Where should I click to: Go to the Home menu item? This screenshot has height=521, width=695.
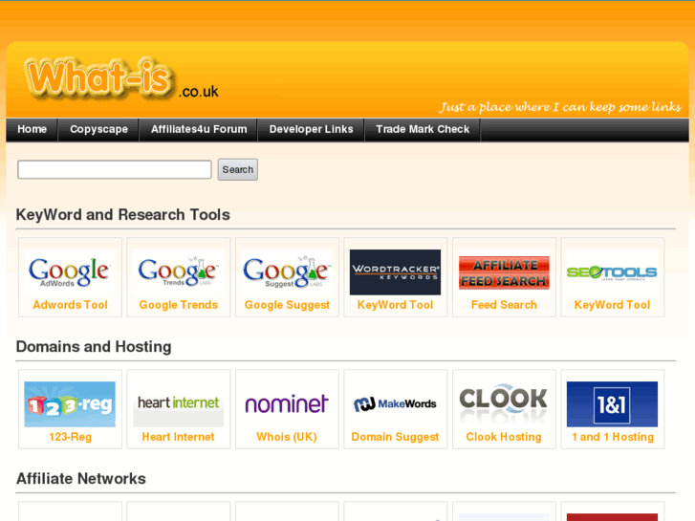pos(32,129)
